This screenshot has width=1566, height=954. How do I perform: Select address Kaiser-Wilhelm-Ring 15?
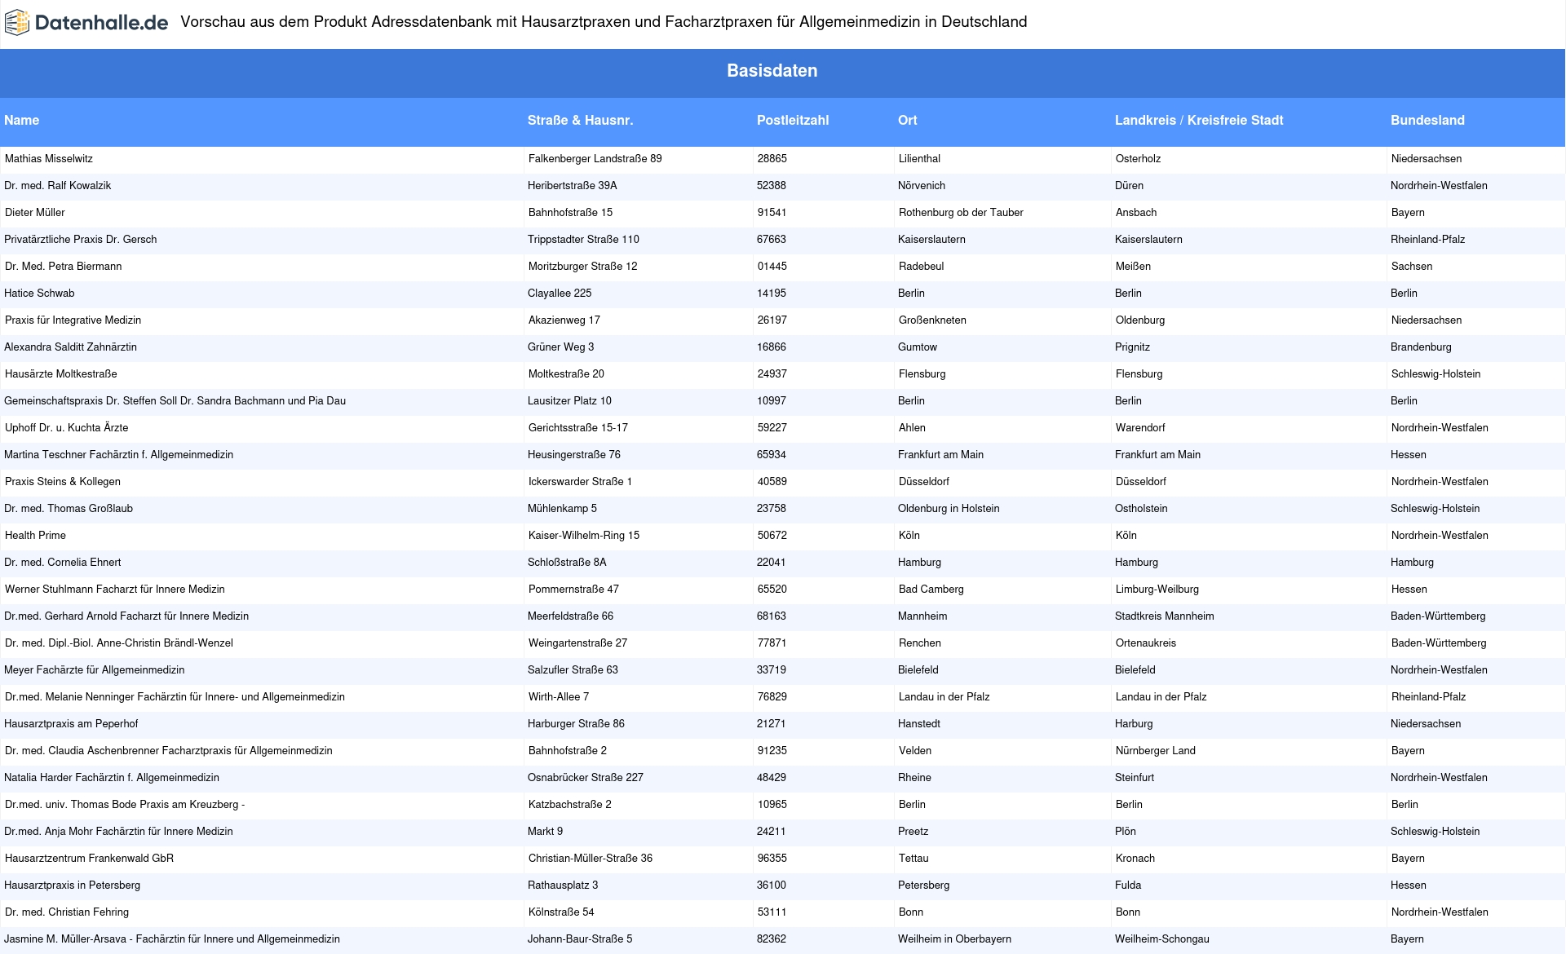point(584,535)
